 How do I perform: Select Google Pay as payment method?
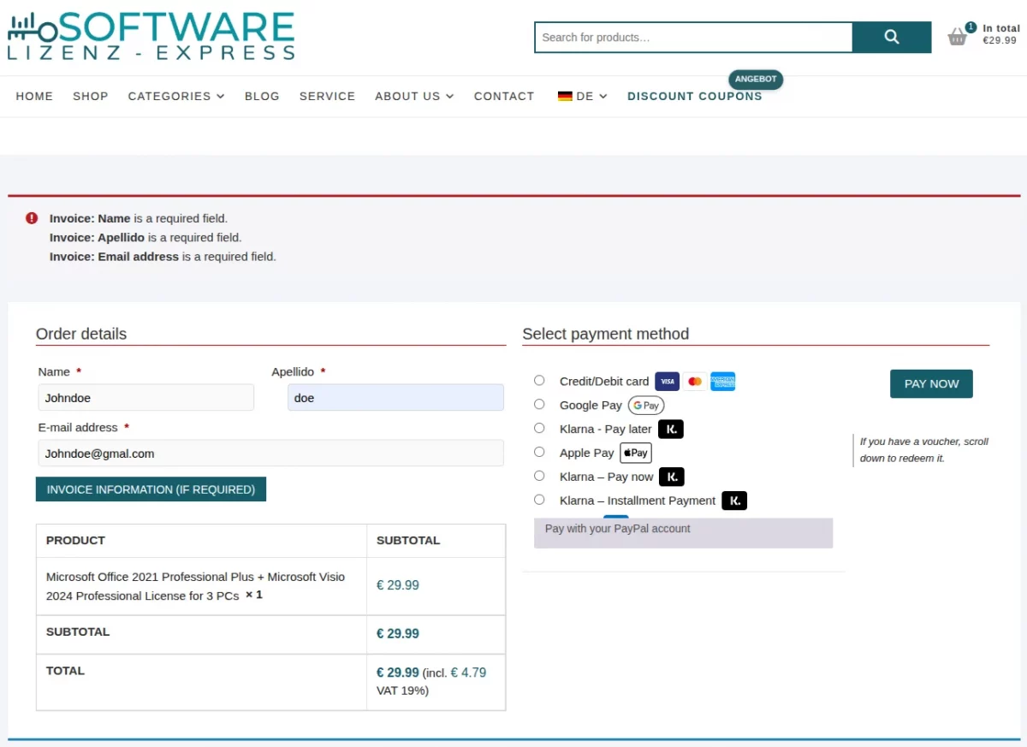[539, 404]
